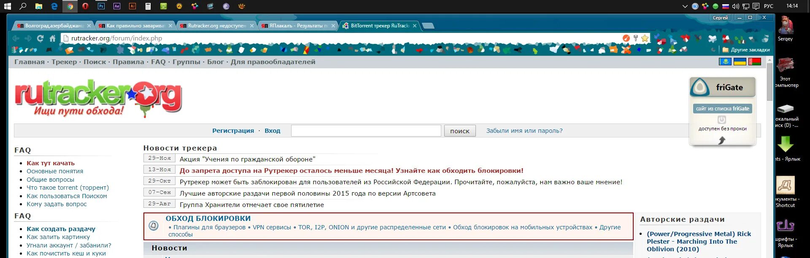This screenshot has width=810, height=258.
Task: Launch Microsoft Edge from the taskbar
Action: (x=54, y=6)
